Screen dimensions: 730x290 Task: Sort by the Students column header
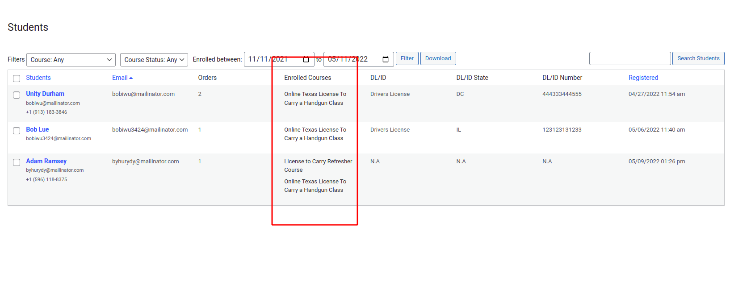coord(38,78)
